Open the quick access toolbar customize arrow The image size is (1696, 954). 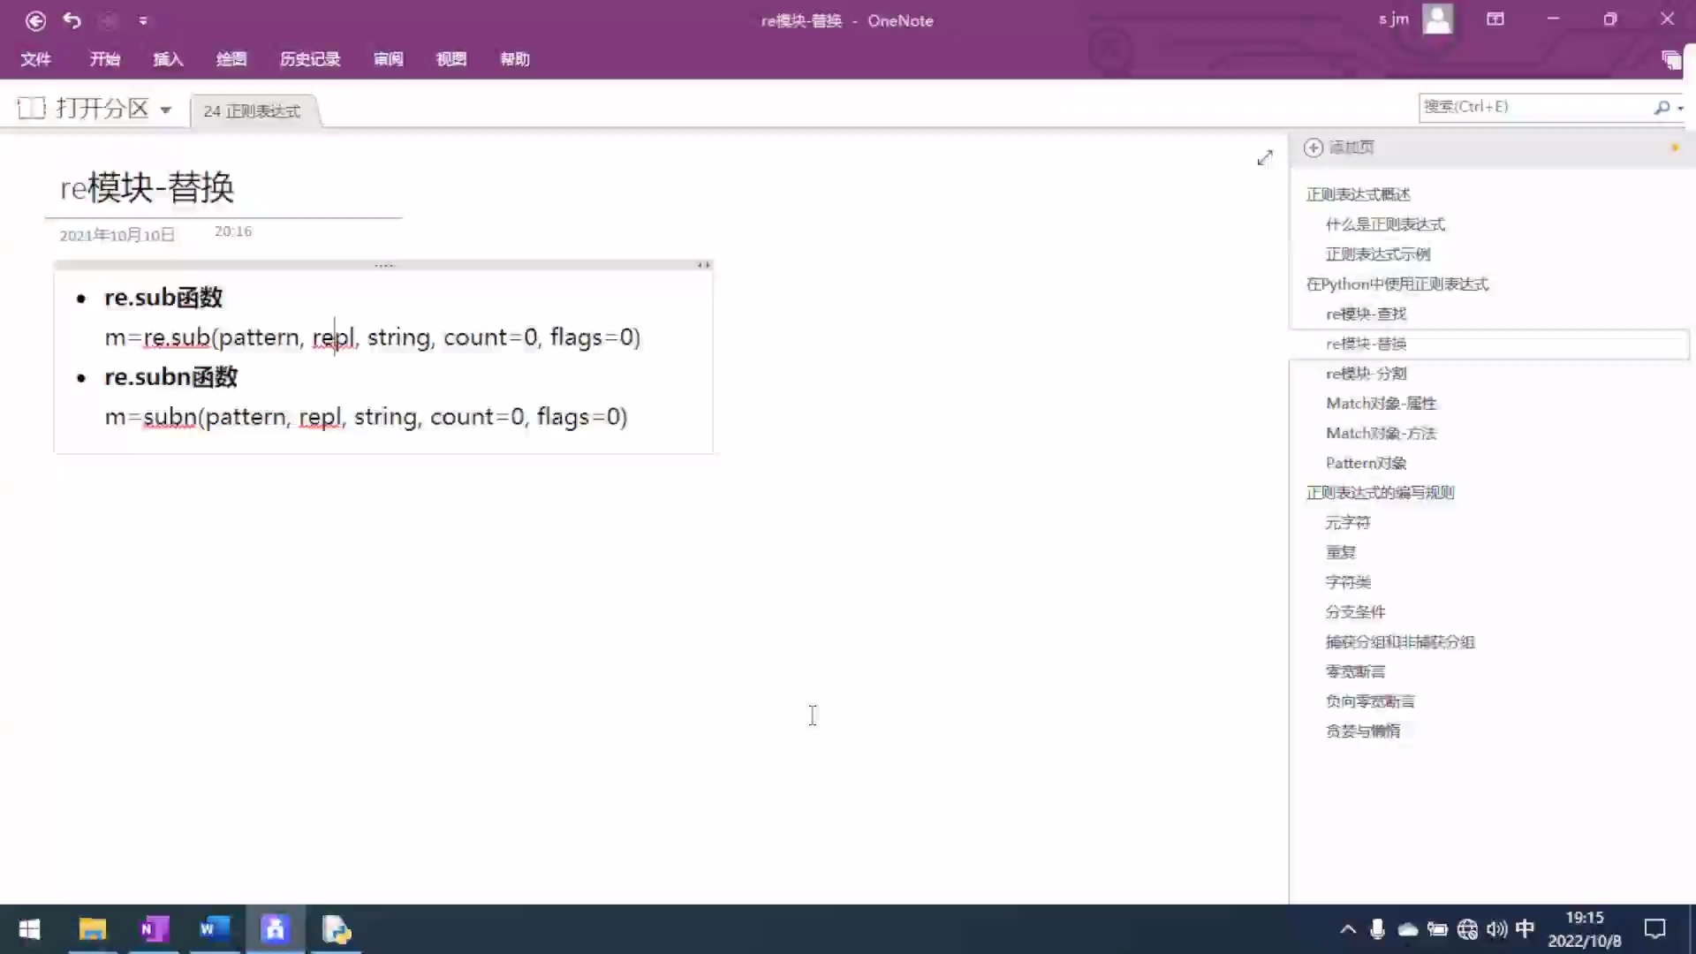coord(144,19)
